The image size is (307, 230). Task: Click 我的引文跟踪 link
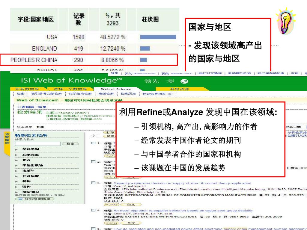tap(210, 73)
